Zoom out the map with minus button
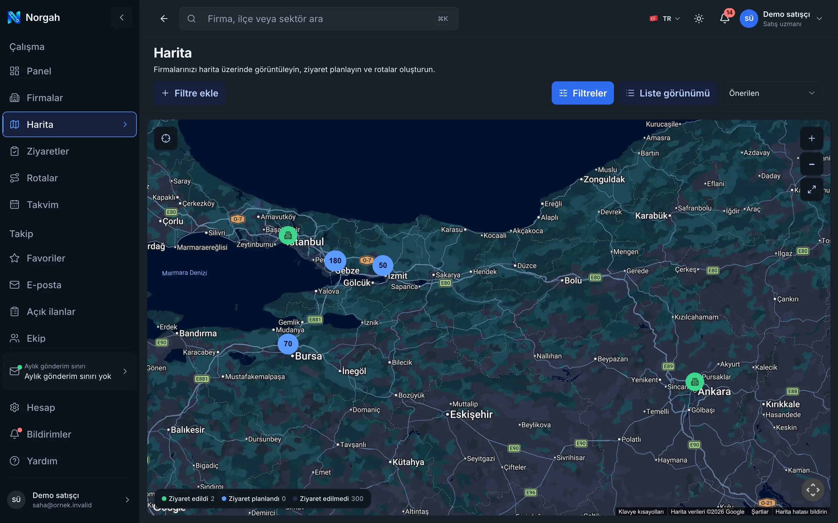The height and width of the screenshot is (523, 838). (812, 164)
